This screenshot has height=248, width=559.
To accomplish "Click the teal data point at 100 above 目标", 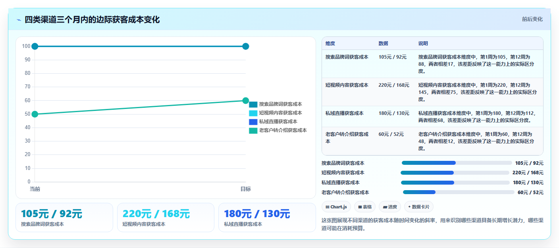I will coord(245,46).
